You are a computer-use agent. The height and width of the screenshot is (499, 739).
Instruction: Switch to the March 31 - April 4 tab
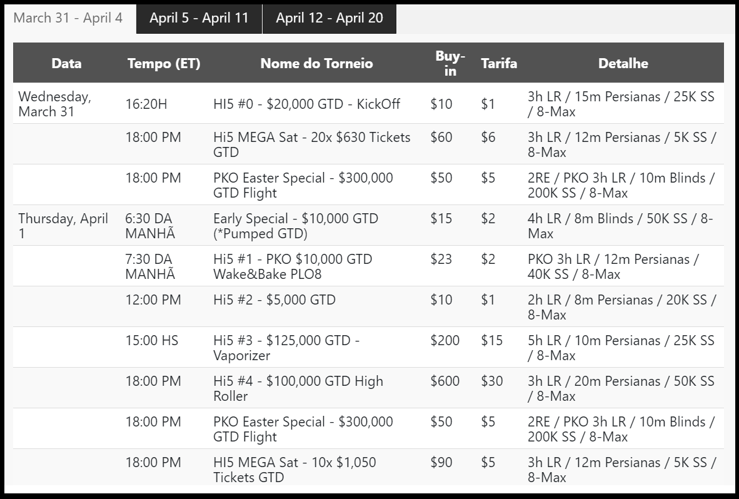click(68, 18)
